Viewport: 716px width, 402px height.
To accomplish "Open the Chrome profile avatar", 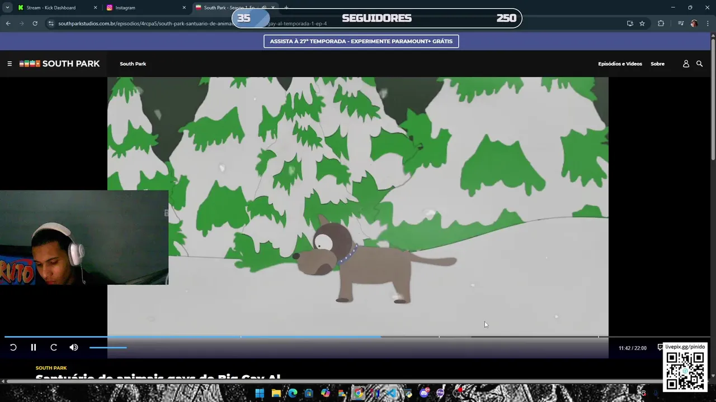I will coord(694,23).
